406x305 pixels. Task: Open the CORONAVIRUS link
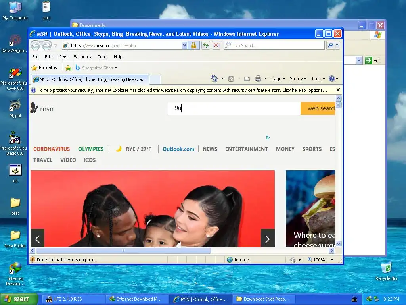click(52, 149)
